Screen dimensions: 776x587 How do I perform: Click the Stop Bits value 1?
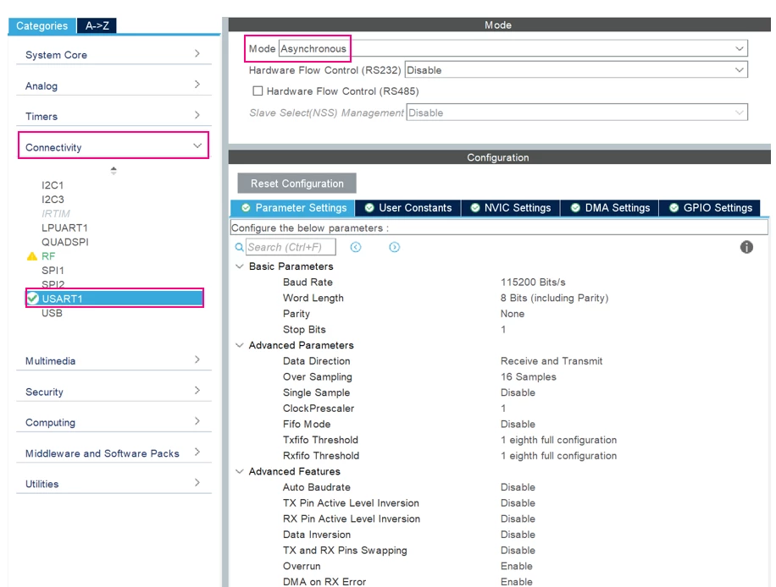(503, 330)
